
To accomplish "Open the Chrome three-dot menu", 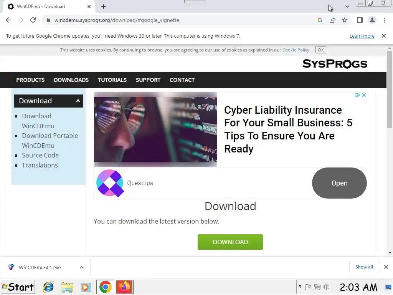I will coord(385,20).
